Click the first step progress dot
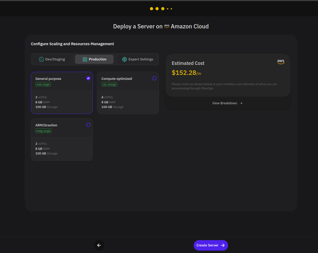 coord(152,9)
